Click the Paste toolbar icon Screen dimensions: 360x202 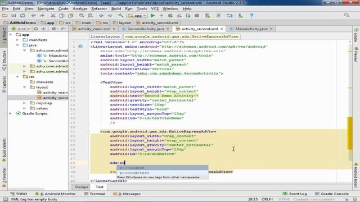pyautogui.click(x=70, y=16)
